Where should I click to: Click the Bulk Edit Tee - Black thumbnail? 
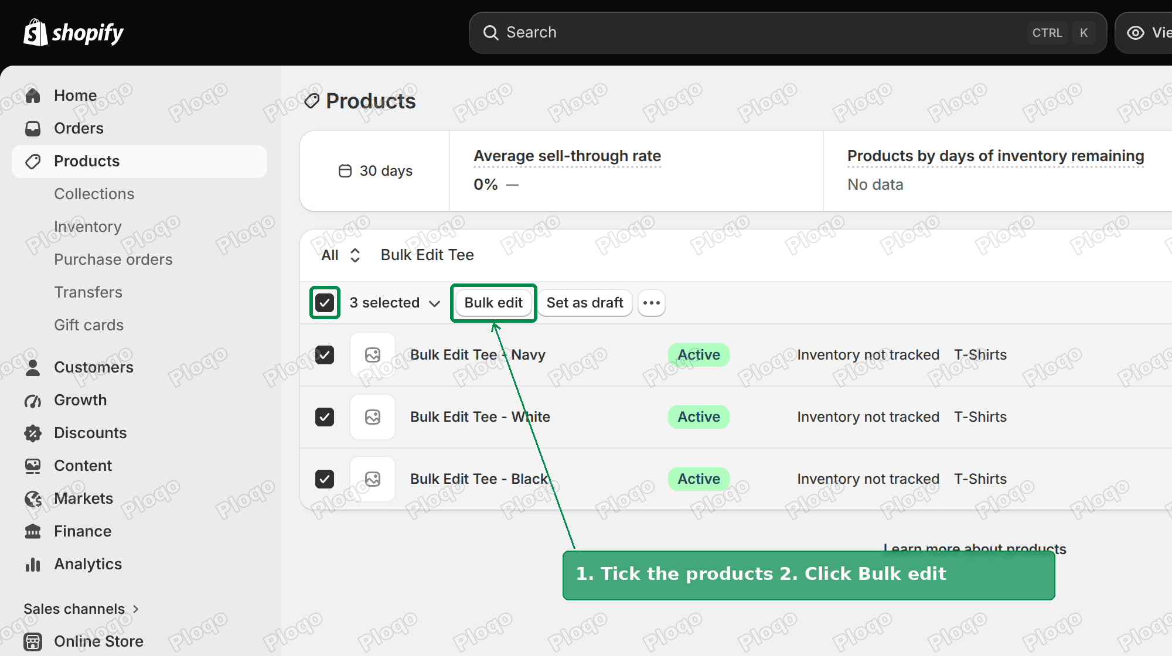click(x=373, y=479)
